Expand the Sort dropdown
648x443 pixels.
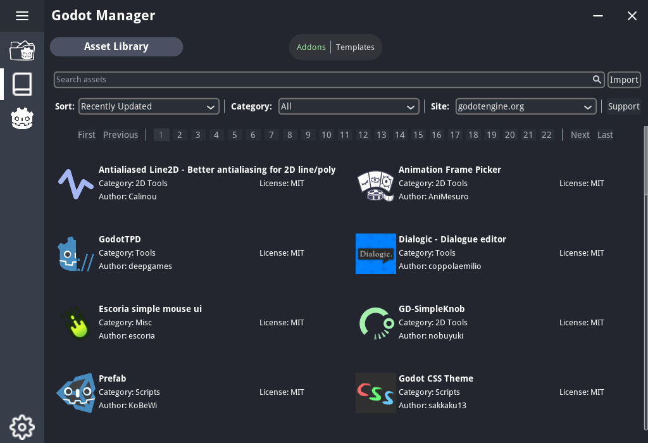point(149,106)
